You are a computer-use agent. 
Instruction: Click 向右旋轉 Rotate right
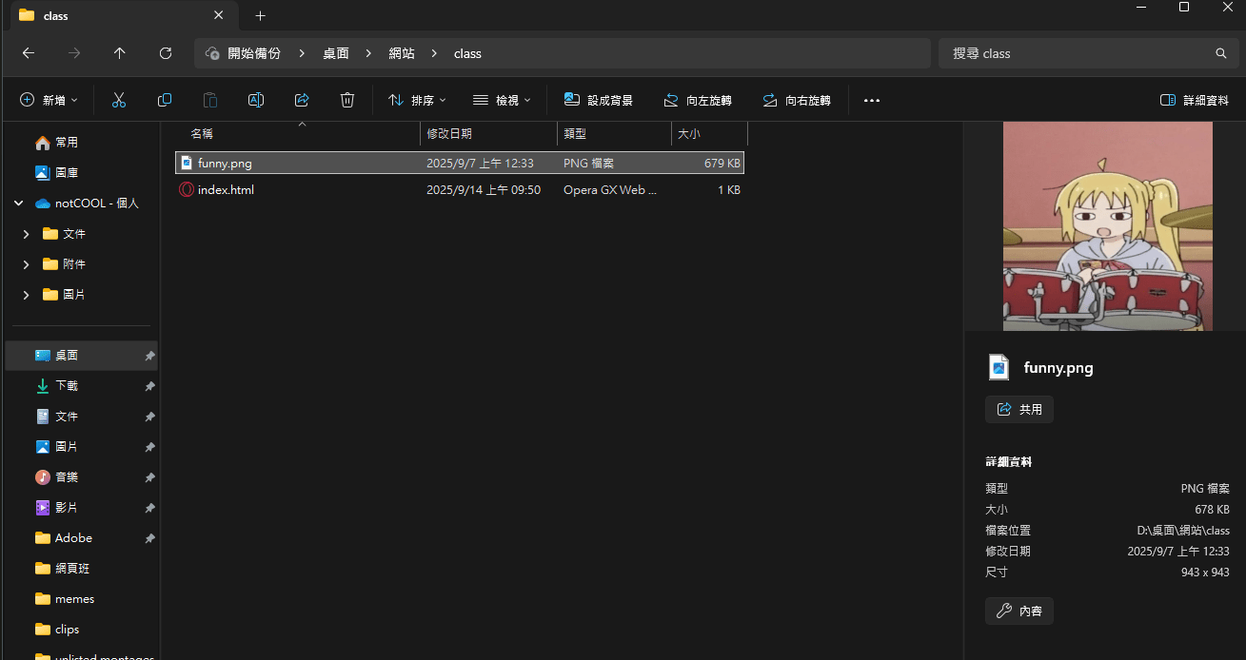click(797, 100)
